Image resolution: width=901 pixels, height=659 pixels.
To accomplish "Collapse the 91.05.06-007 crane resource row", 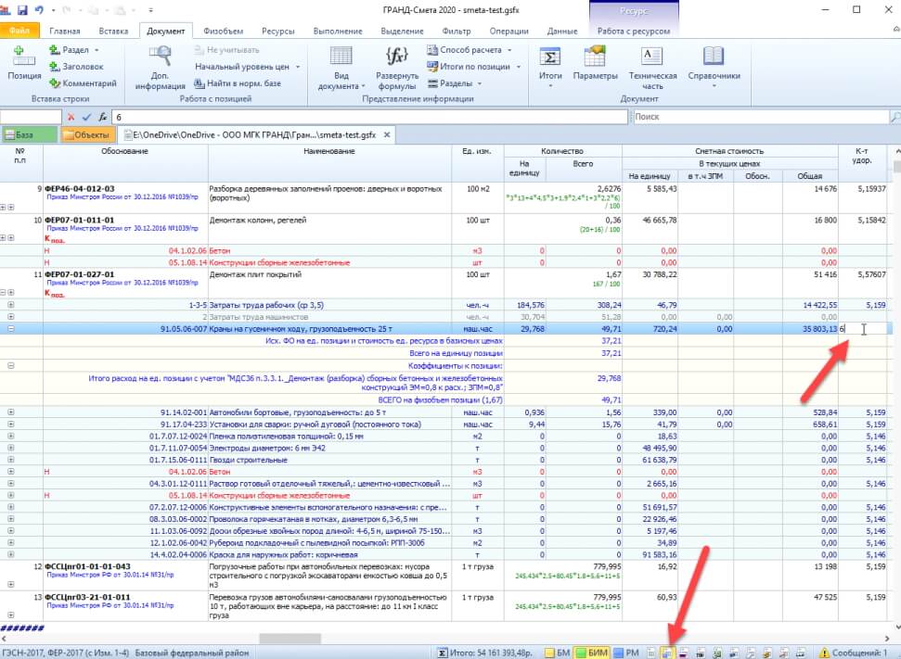I will [x=11, y=329].
